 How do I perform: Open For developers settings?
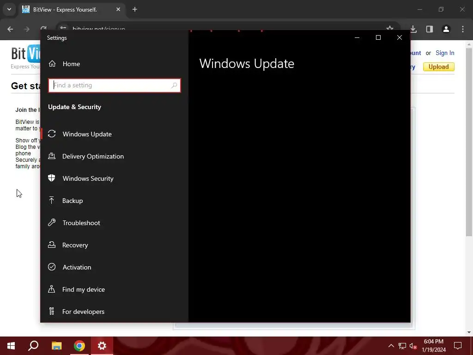pyautogui.click(x=115, y=312)
